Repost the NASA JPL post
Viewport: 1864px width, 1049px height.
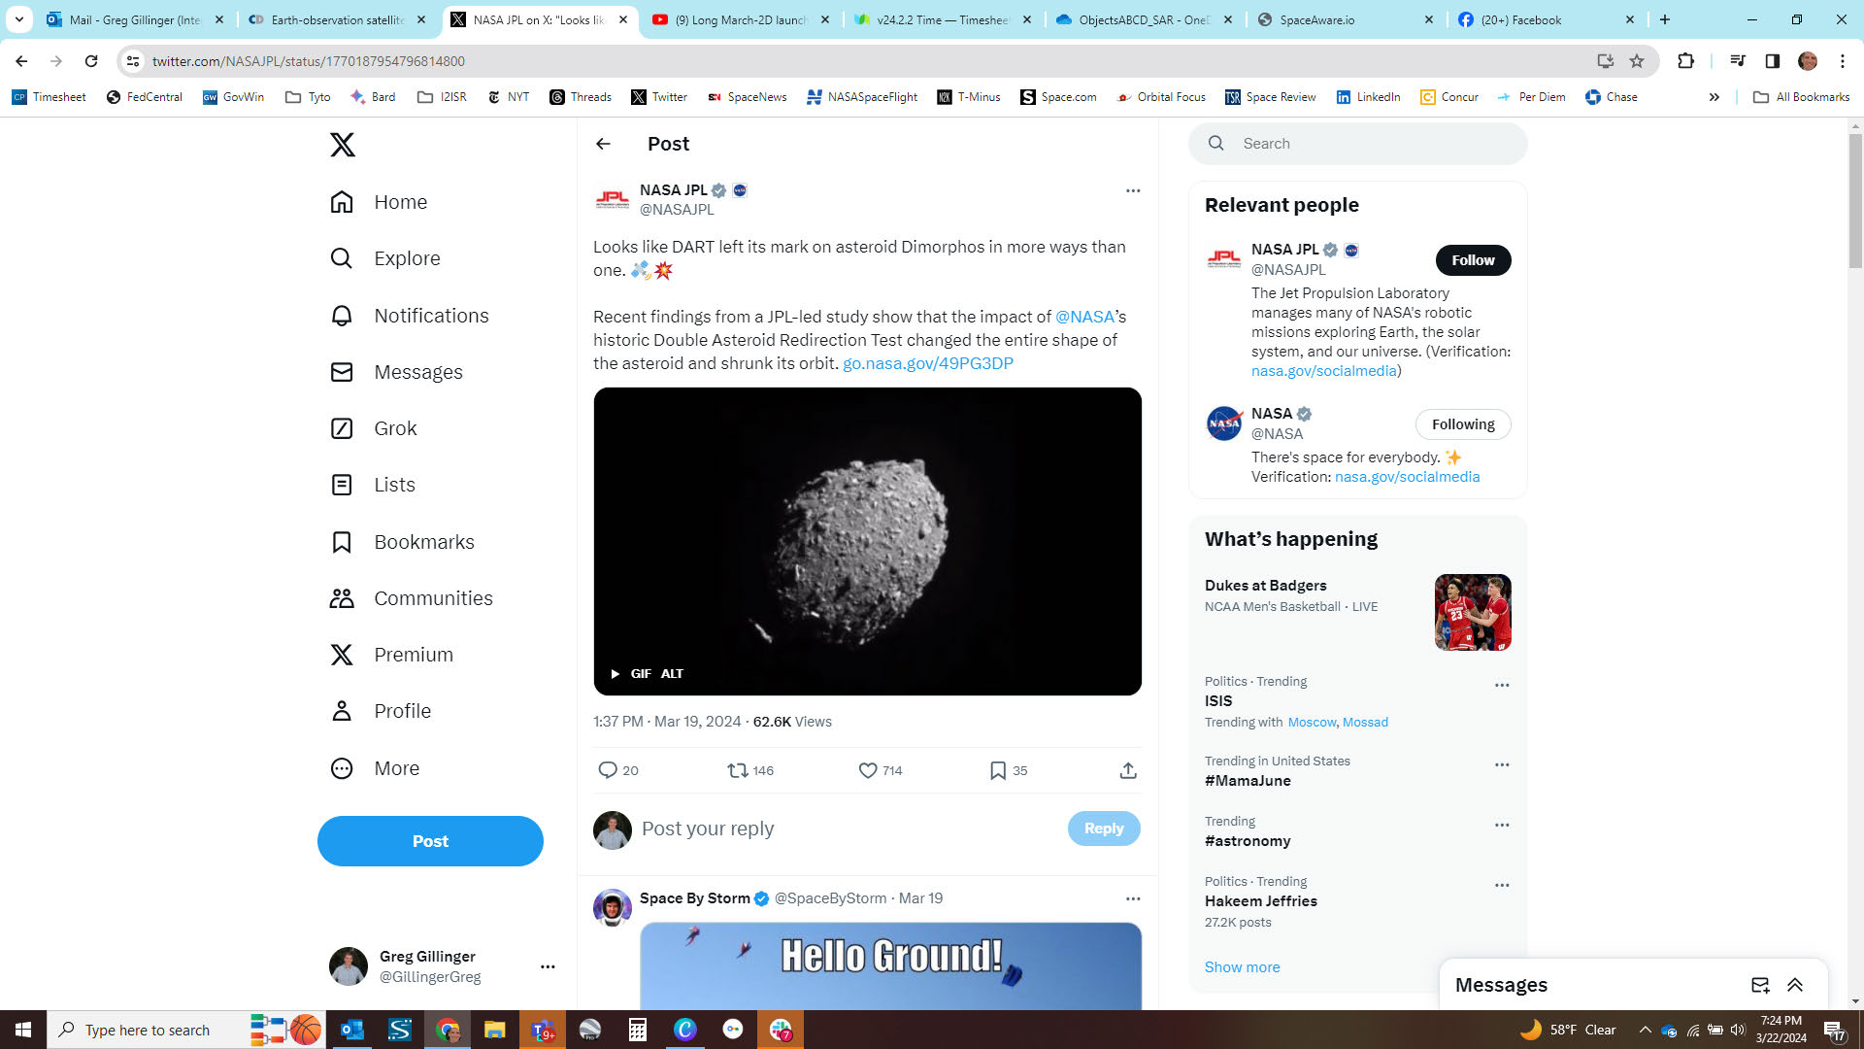pos(750,770)
